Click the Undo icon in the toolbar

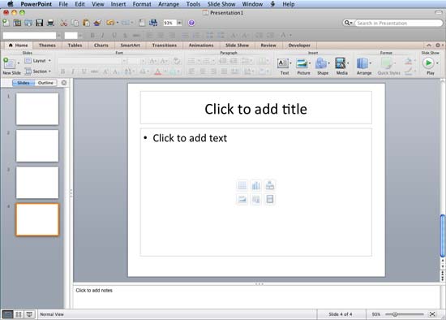point(110,23)
